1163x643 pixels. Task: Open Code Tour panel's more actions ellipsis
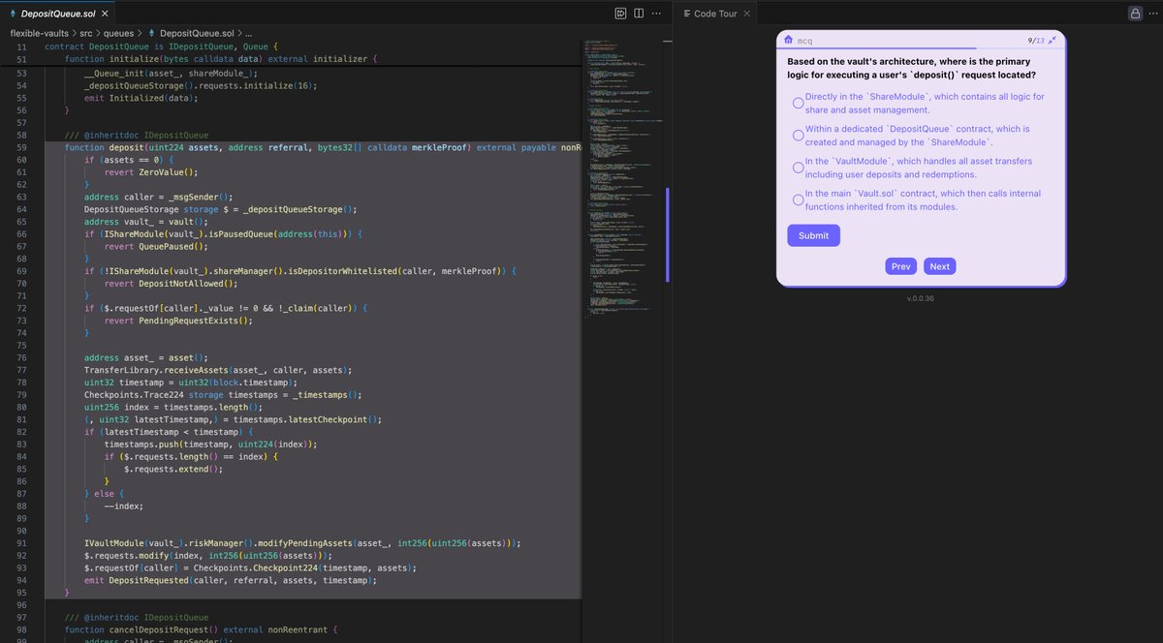(1153, 14)
